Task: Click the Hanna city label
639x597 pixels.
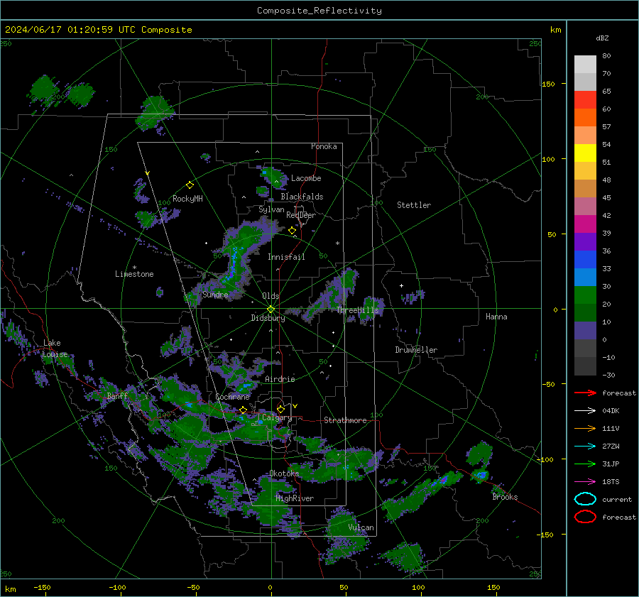Action: [496, 317]
